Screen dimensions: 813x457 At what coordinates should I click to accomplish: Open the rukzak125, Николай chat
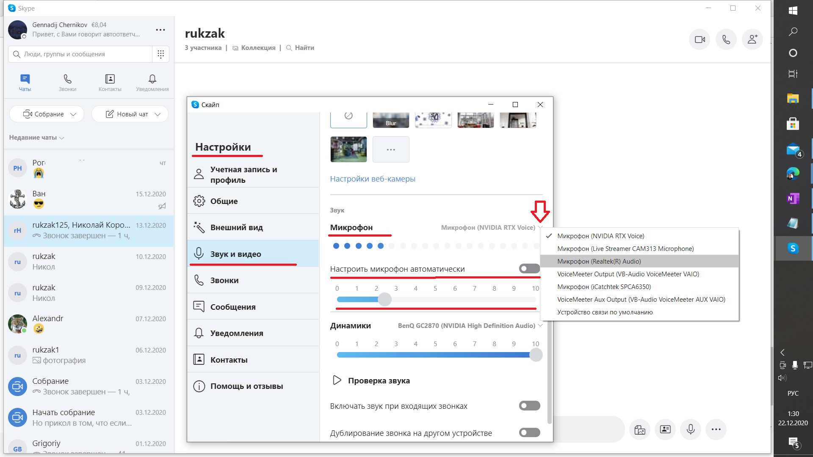89,231
